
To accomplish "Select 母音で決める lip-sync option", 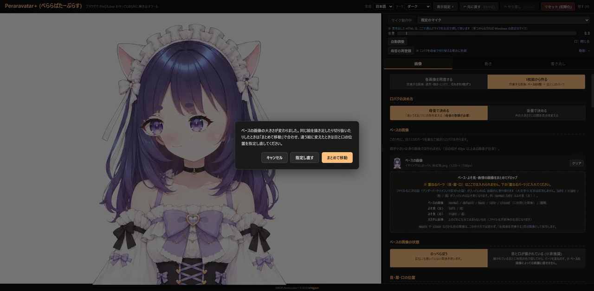I will point(439,113).
